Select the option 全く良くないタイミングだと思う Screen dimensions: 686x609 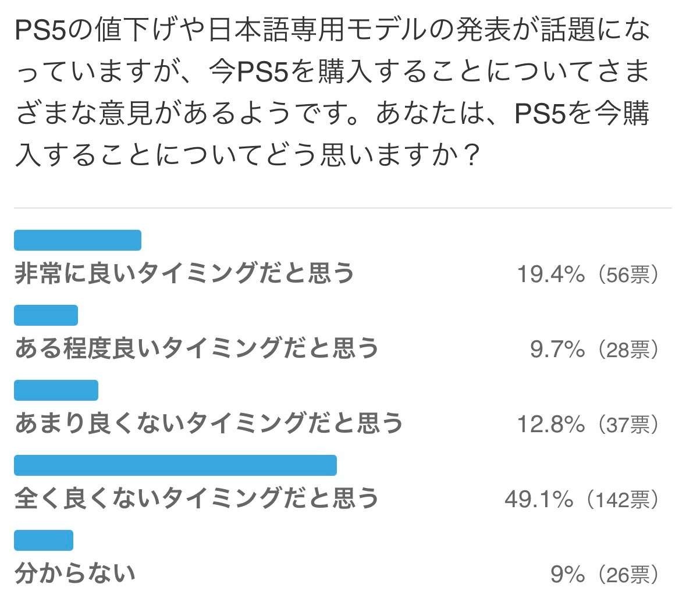pos(196,498)
